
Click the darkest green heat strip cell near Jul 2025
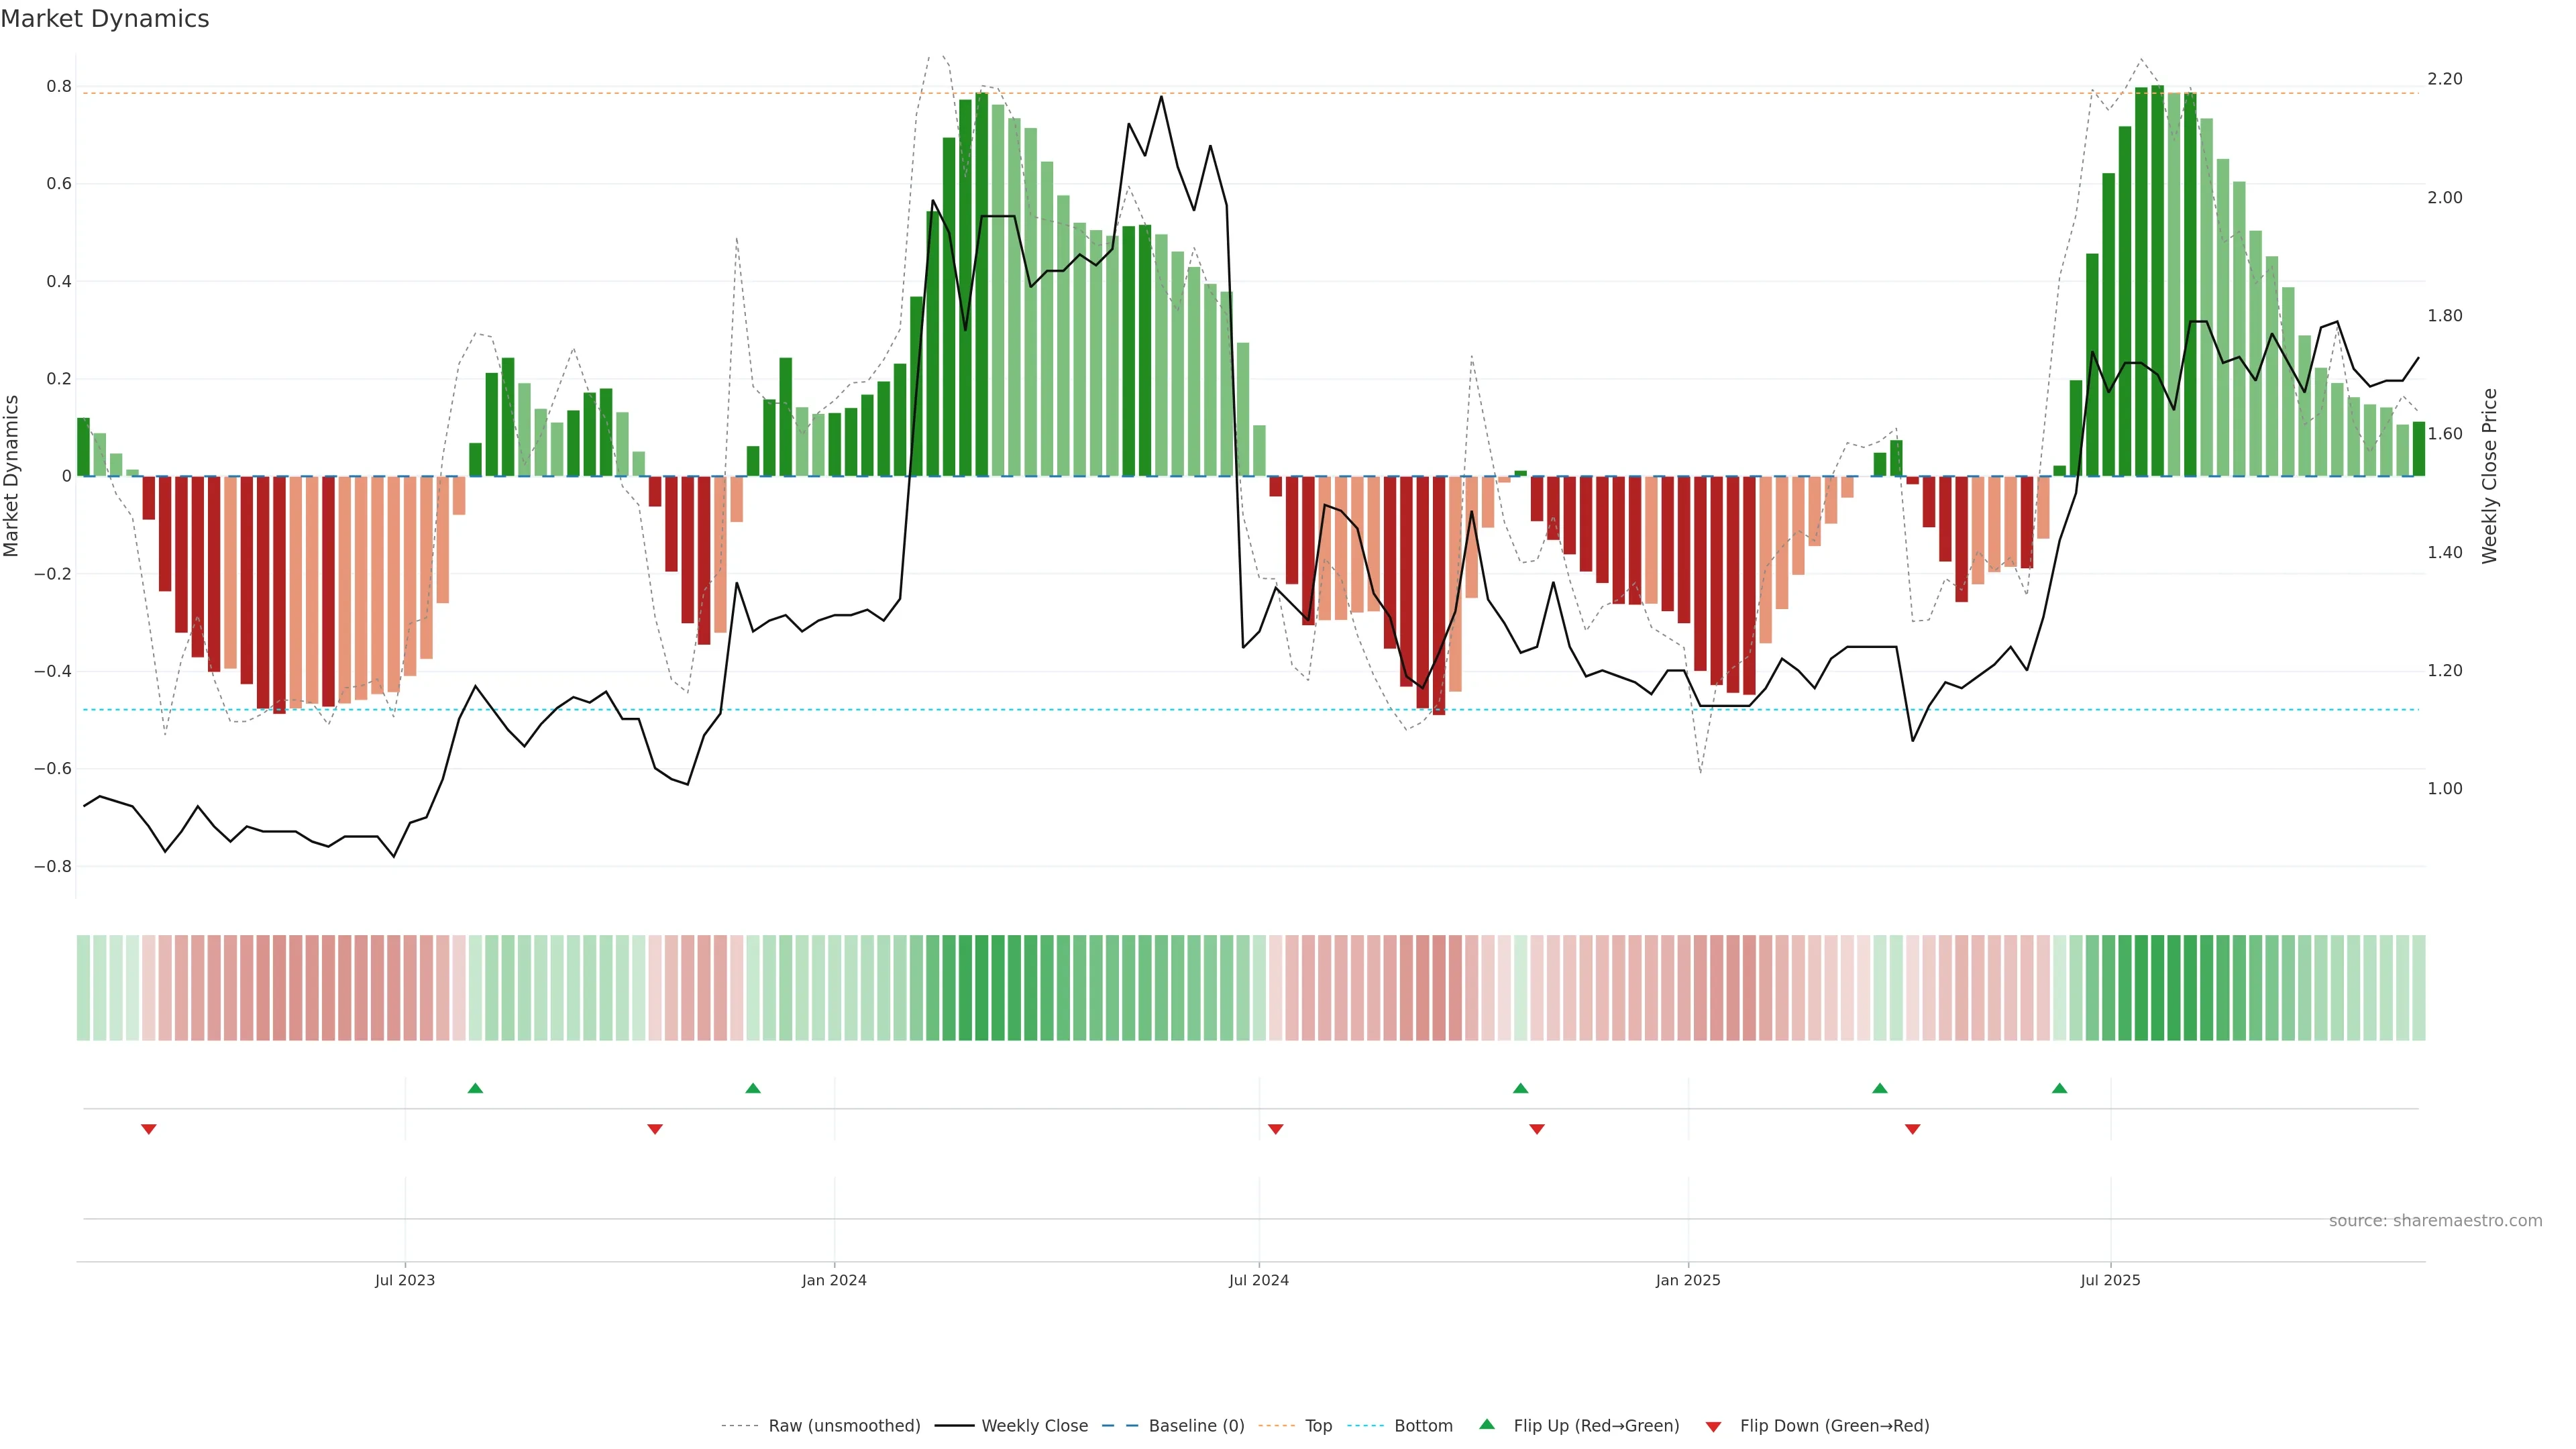point(2157,988)
